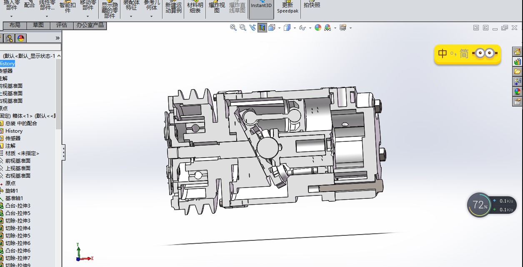Screen dimensions: 523x267
Task: Click the feature tree vertical scrollbar
Action: coord(59,94)
